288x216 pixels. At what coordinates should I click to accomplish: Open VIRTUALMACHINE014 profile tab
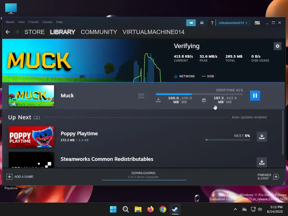click(x=153, y=32)
